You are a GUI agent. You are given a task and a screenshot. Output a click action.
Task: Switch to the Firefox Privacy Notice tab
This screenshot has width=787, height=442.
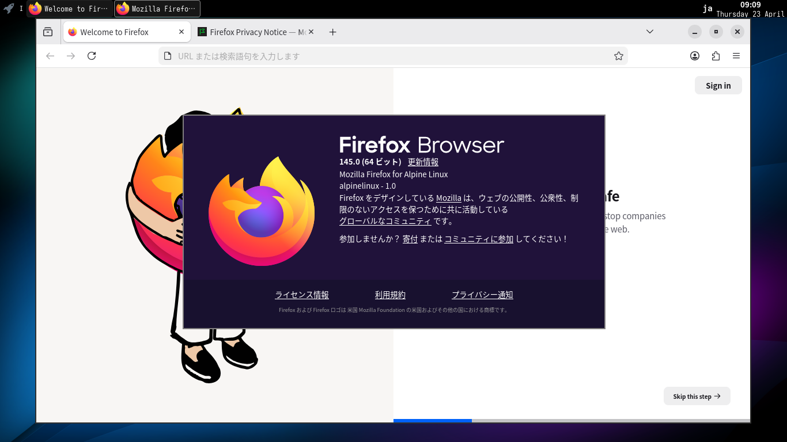[x=256, y=32]
